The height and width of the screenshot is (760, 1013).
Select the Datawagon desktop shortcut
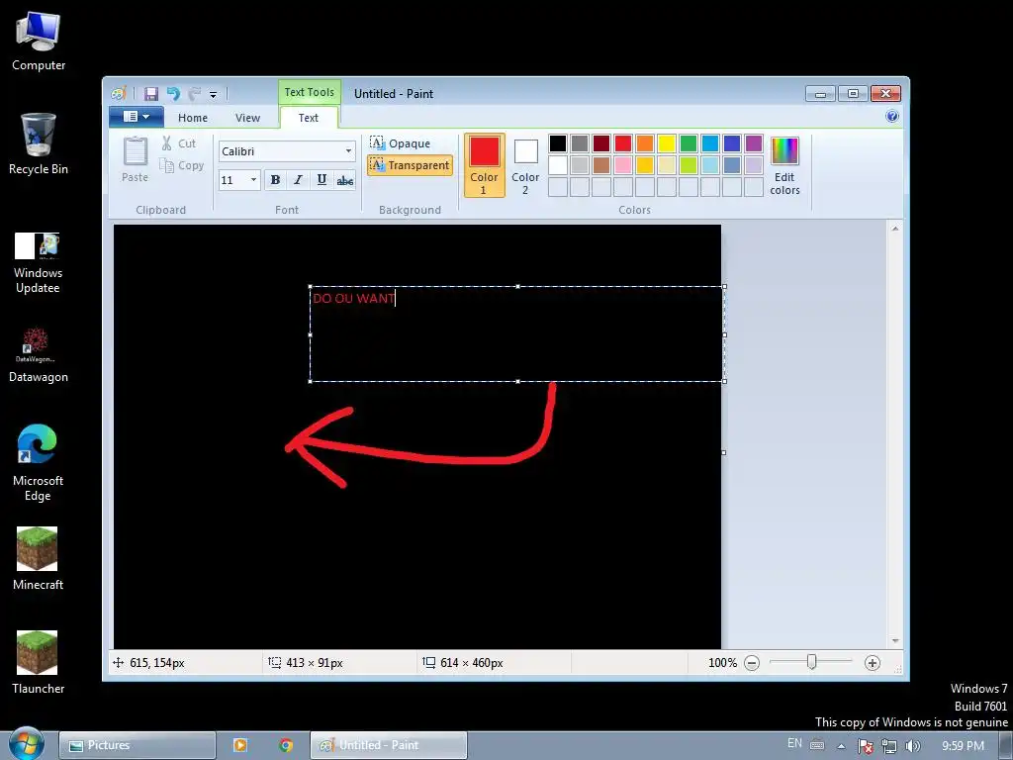(39, 355)
